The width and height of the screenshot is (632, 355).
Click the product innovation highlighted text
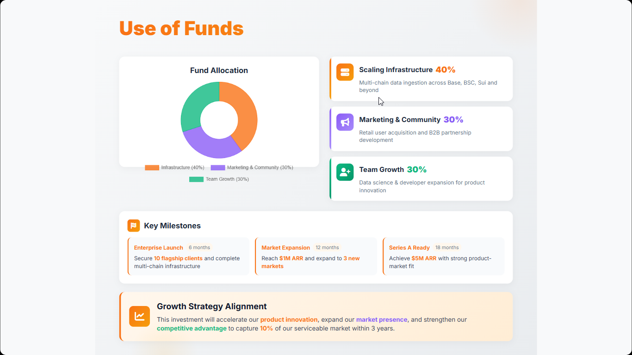[289, 319]
